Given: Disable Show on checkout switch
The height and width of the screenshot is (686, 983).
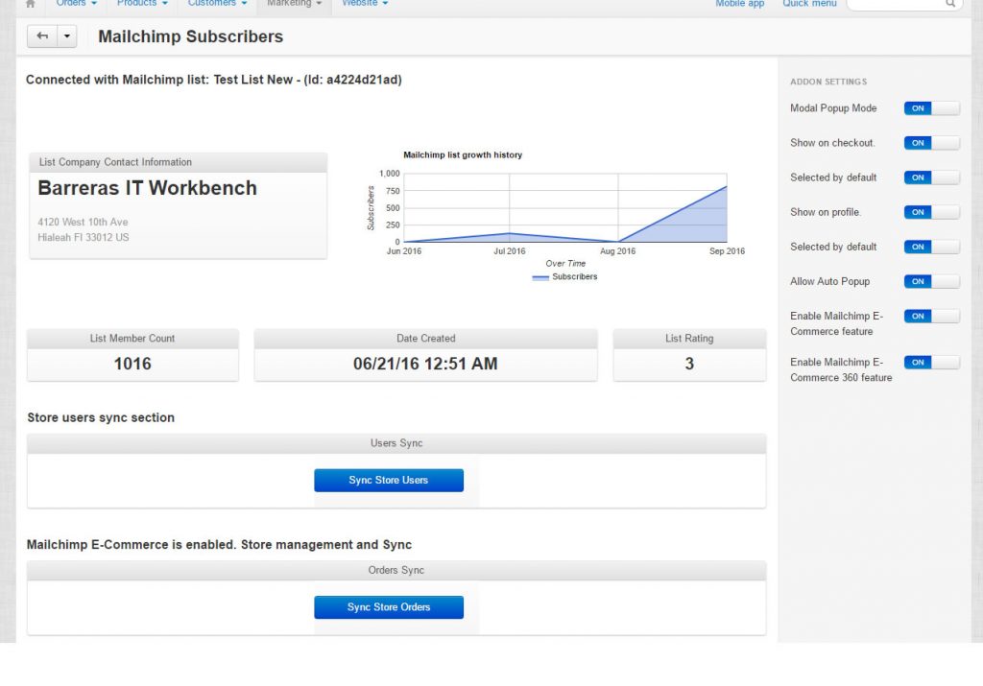Looking at the screenshot, I should (x=931, y=143).
